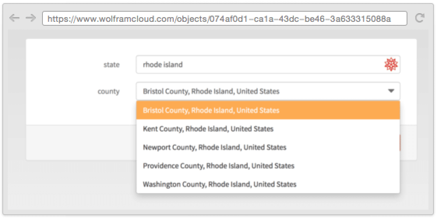Click the orange submit button edge behind the list
This screenshot has width=437, height=219.
click(x=401, y=143)
